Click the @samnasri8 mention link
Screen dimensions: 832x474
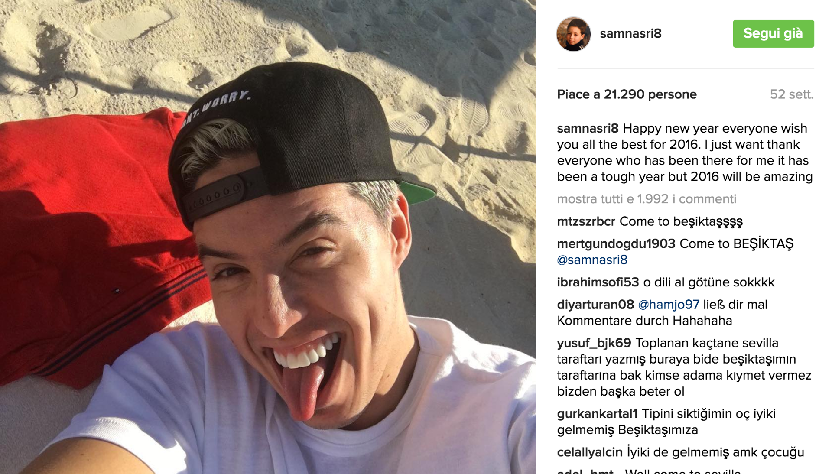[592, 260]
